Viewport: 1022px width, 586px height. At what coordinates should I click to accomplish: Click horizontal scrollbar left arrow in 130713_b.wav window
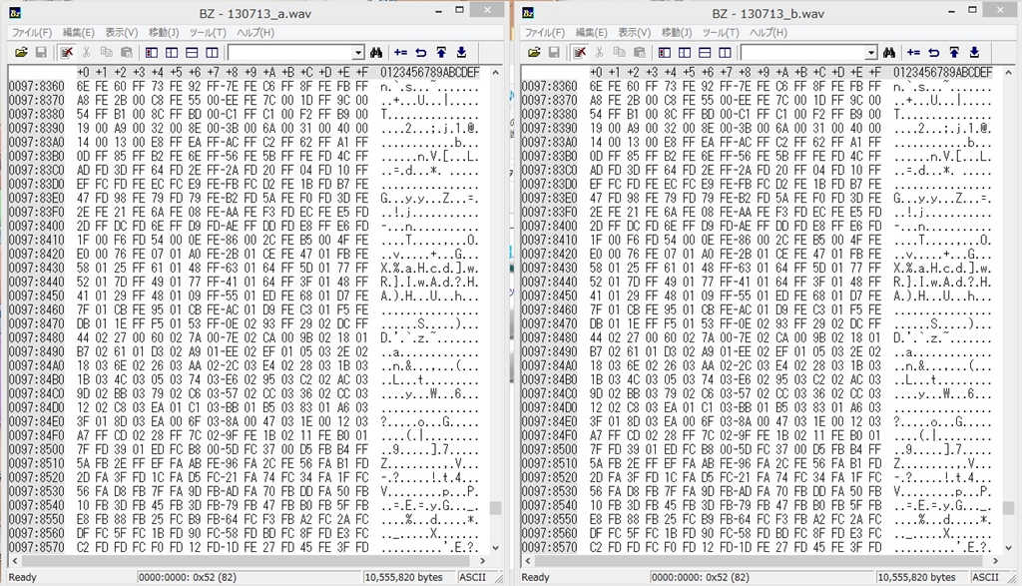click(528, 561)
